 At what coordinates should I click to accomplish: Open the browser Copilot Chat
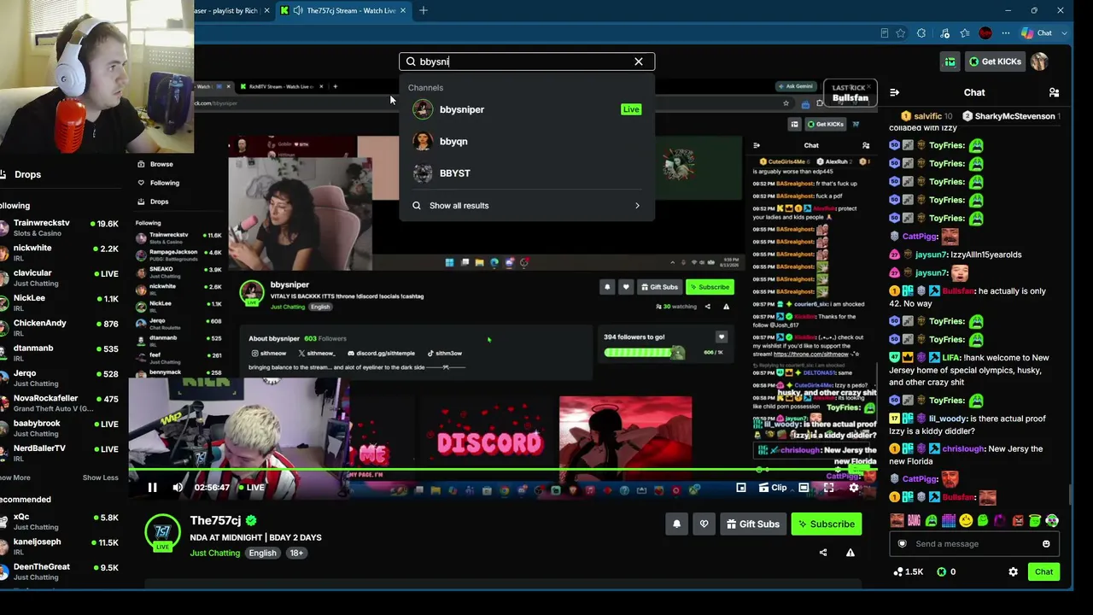click(x=1038, y=33)
